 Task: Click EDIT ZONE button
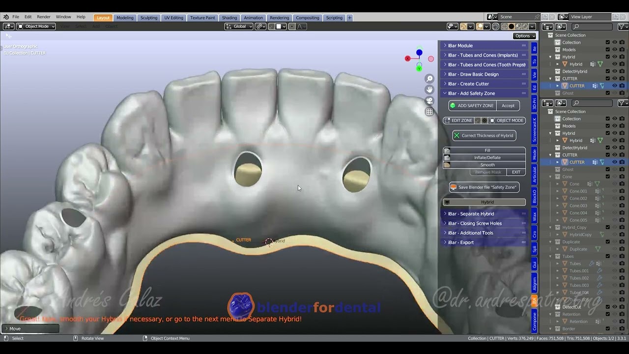(458, 120)
